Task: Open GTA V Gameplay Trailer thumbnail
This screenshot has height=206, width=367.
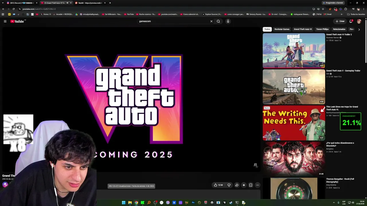Action: (x=294, y=87)
